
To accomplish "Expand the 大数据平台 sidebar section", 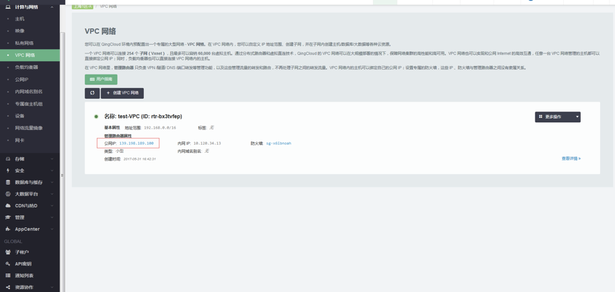I will (52, 194).
